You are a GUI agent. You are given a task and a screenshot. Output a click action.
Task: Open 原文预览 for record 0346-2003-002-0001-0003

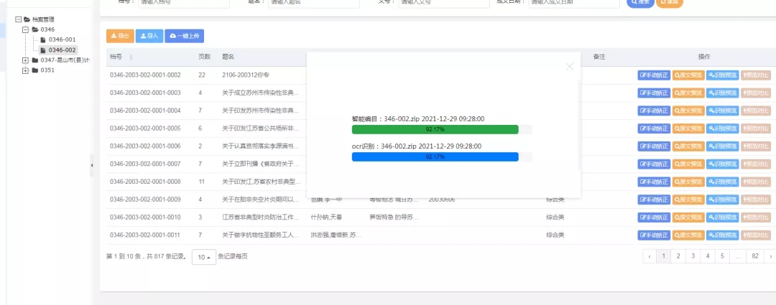pyautogui.click(x=688, y=93)
